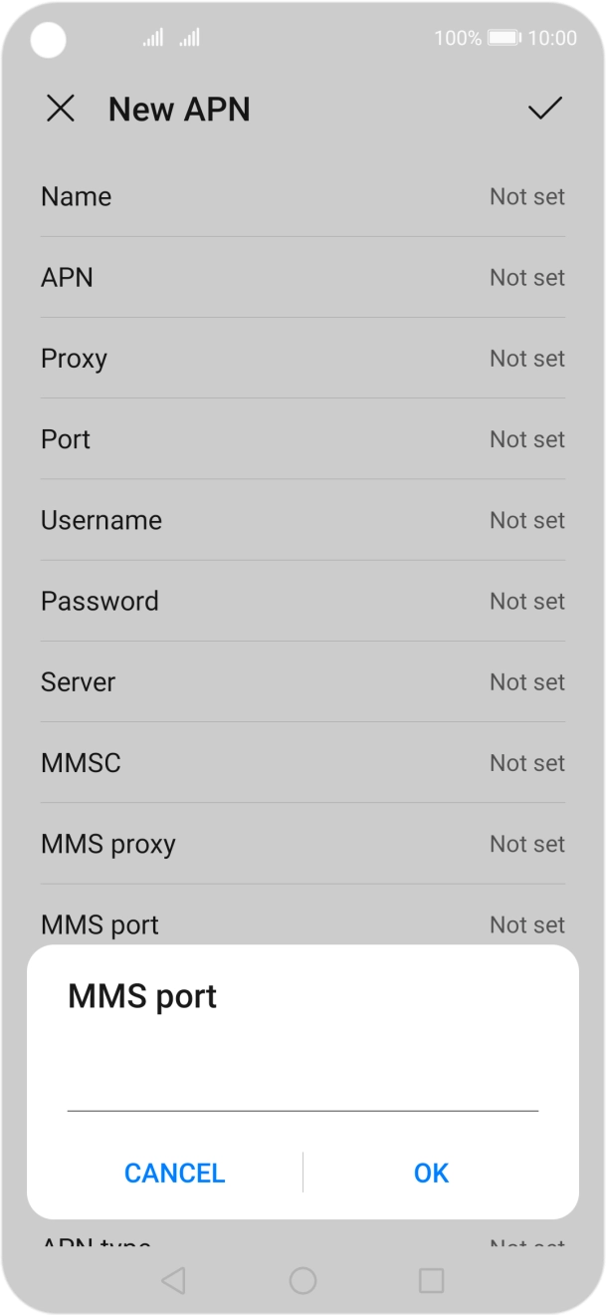The width and height of the screenshot is (606, 1315).
Task: Open the MMSC setting
Action: (x=303, y=762)
